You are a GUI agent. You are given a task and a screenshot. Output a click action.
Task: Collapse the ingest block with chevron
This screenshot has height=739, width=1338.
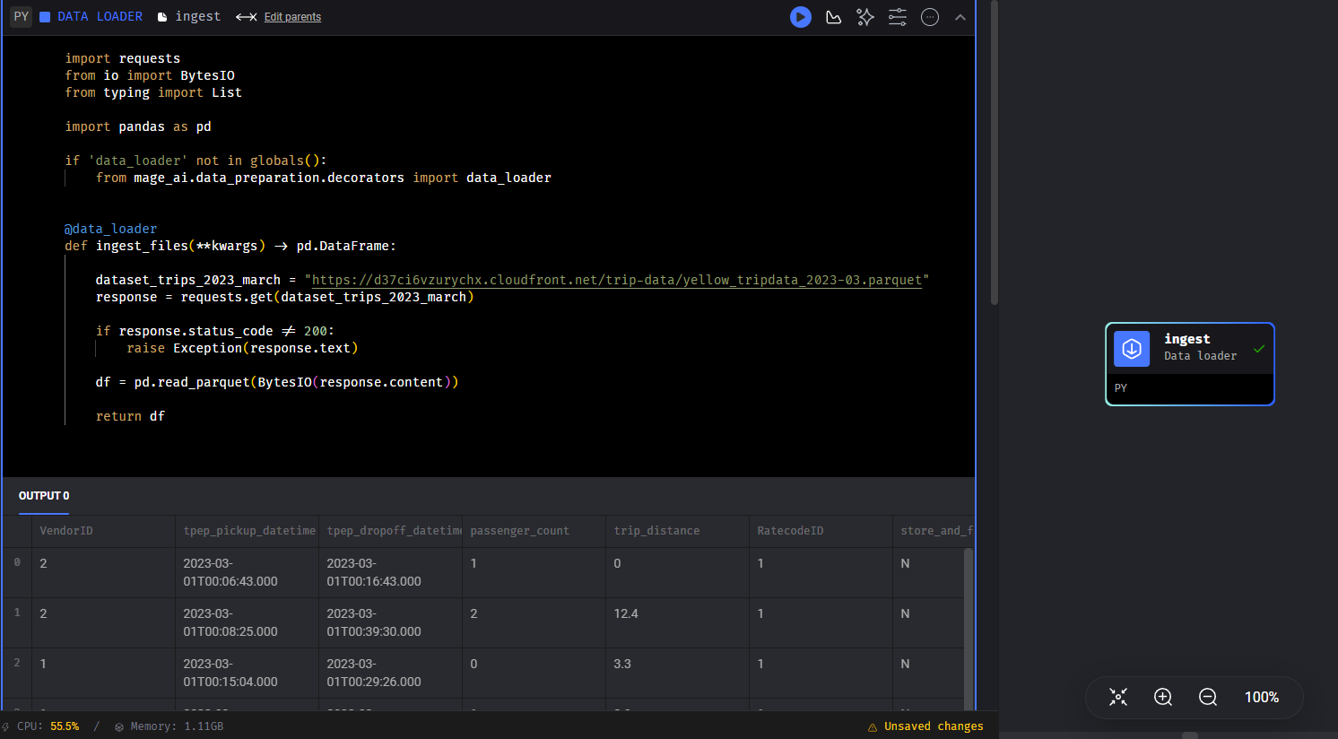pyautogui.click(x=960, y=17)
